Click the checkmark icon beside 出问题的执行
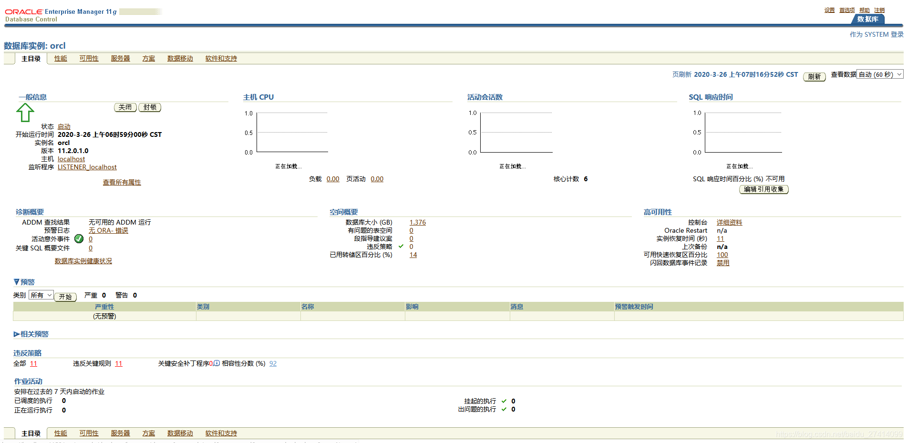This screenshot has width=907, height=443. coord(504,409)
